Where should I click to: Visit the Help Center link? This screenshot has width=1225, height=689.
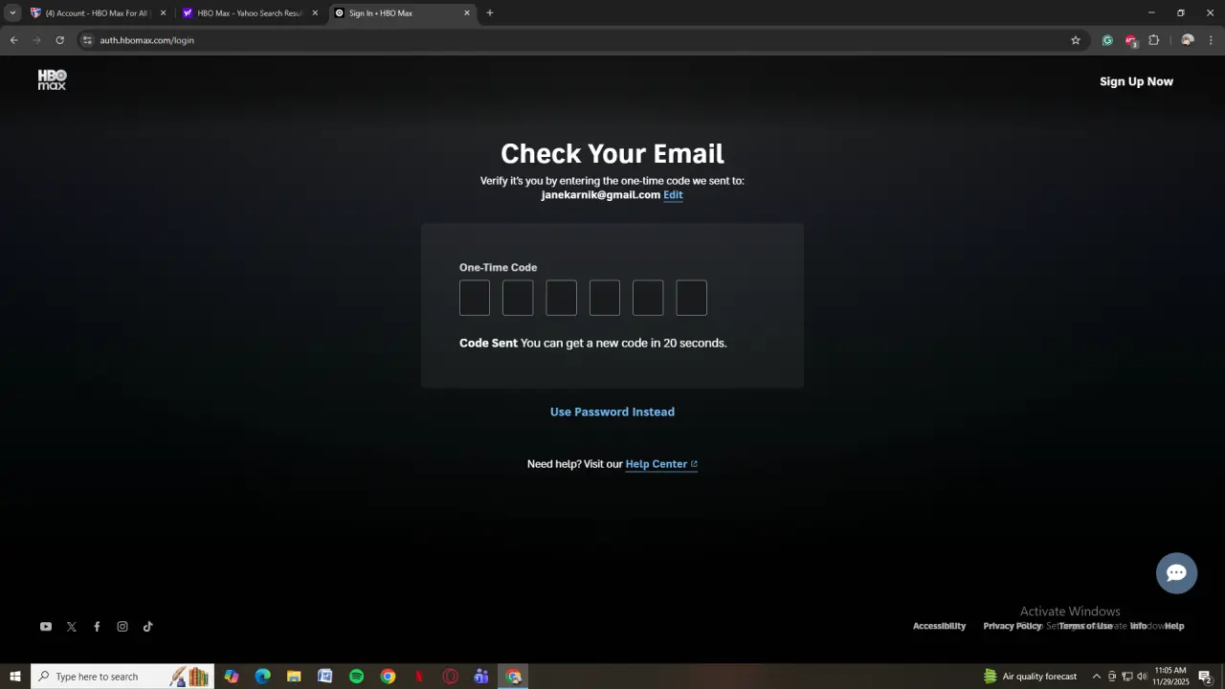[x=661, y=464]
